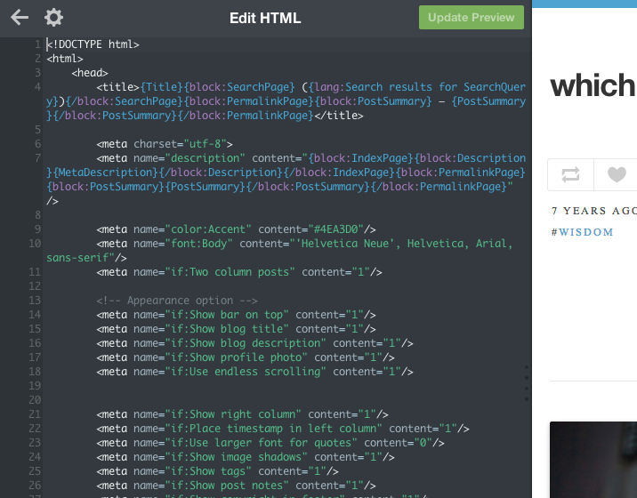
Task: Click the charset="utf-8" meta line
Action: pos(165,144)
